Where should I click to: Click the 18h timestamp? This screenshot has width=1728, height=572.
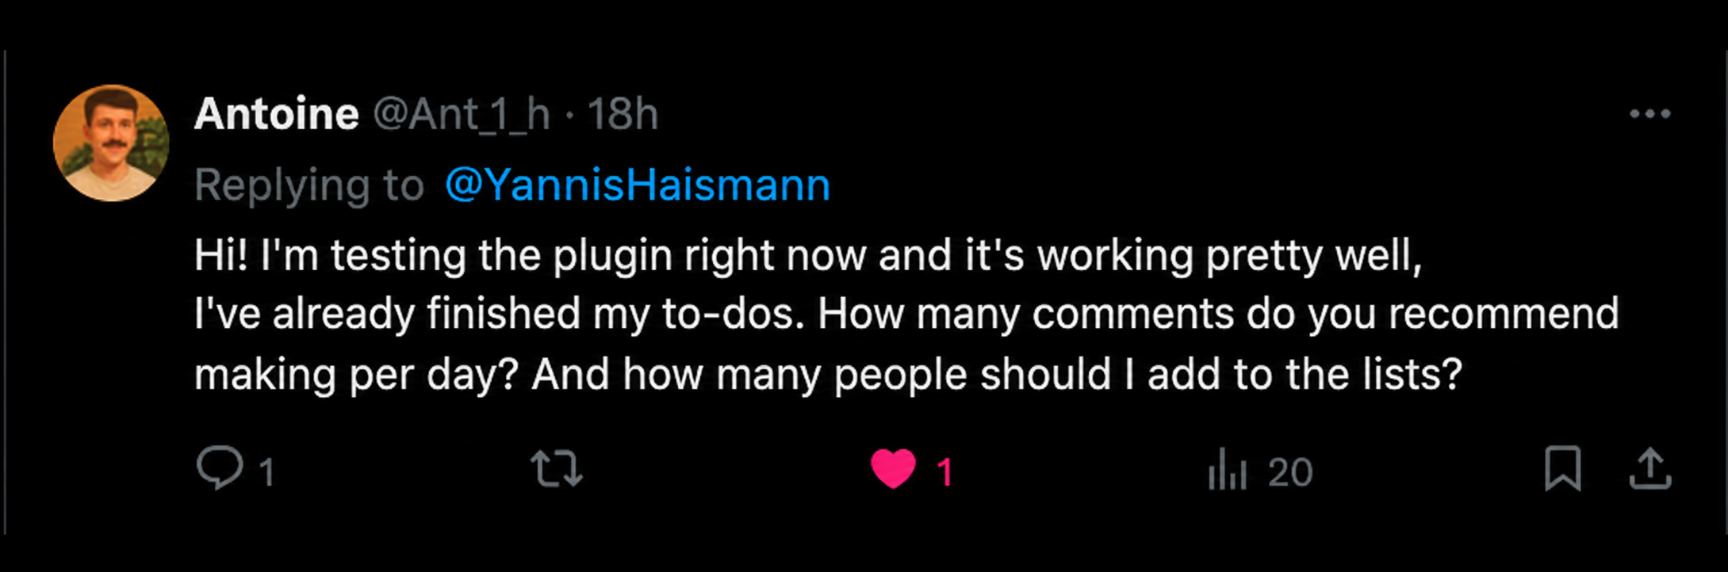(623, 114)
